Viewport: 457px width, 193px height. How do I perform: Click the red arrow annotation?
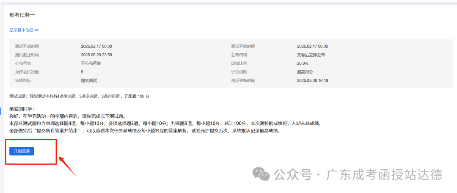click(x=67, y=166)
